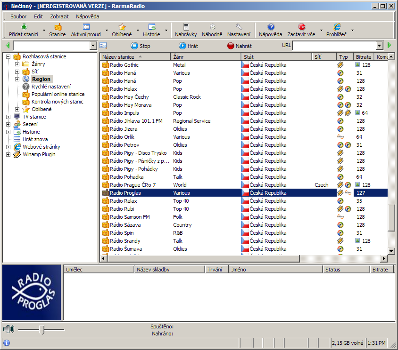Screen dimensions: 398x350
Task: Click the vertical scrollbar thumb of station list
Action: 391,218
